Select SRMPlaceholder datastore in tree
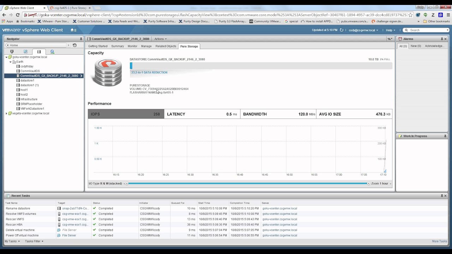The height and width of the screenshot is (254, 452). click(x=31, y=104)
